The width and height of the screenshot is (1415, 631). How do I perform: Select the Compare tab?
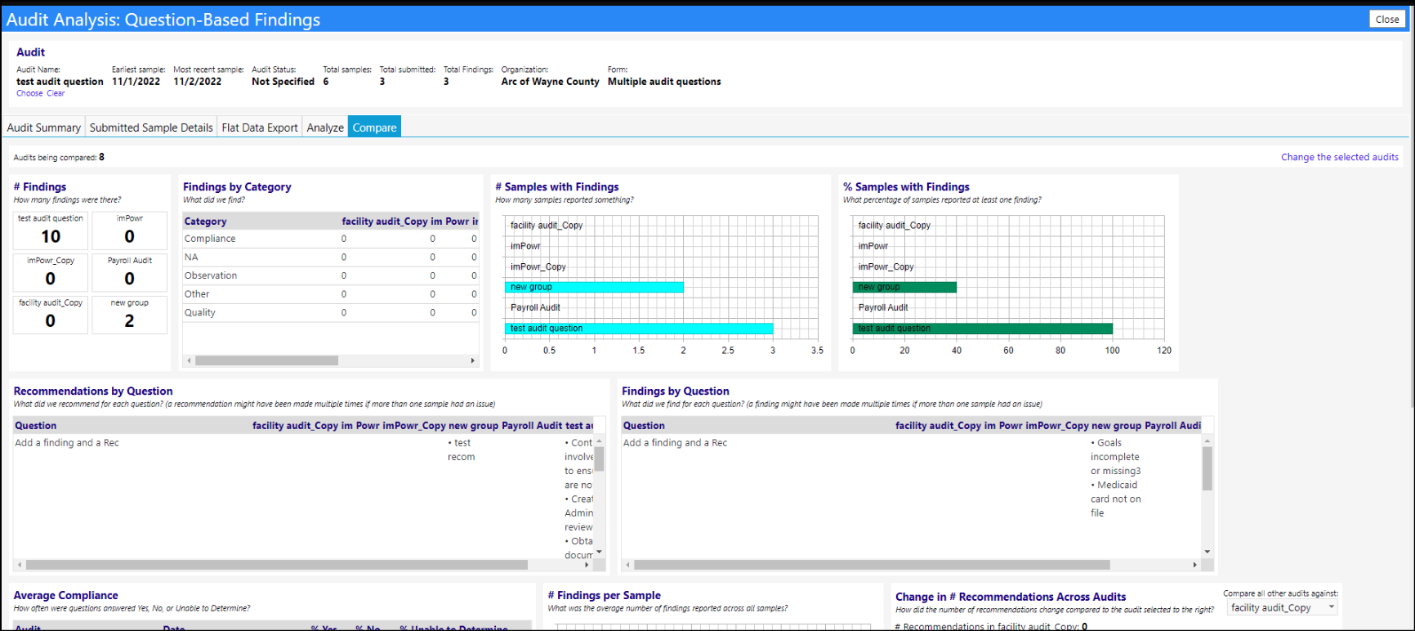[x=374, y=128]
